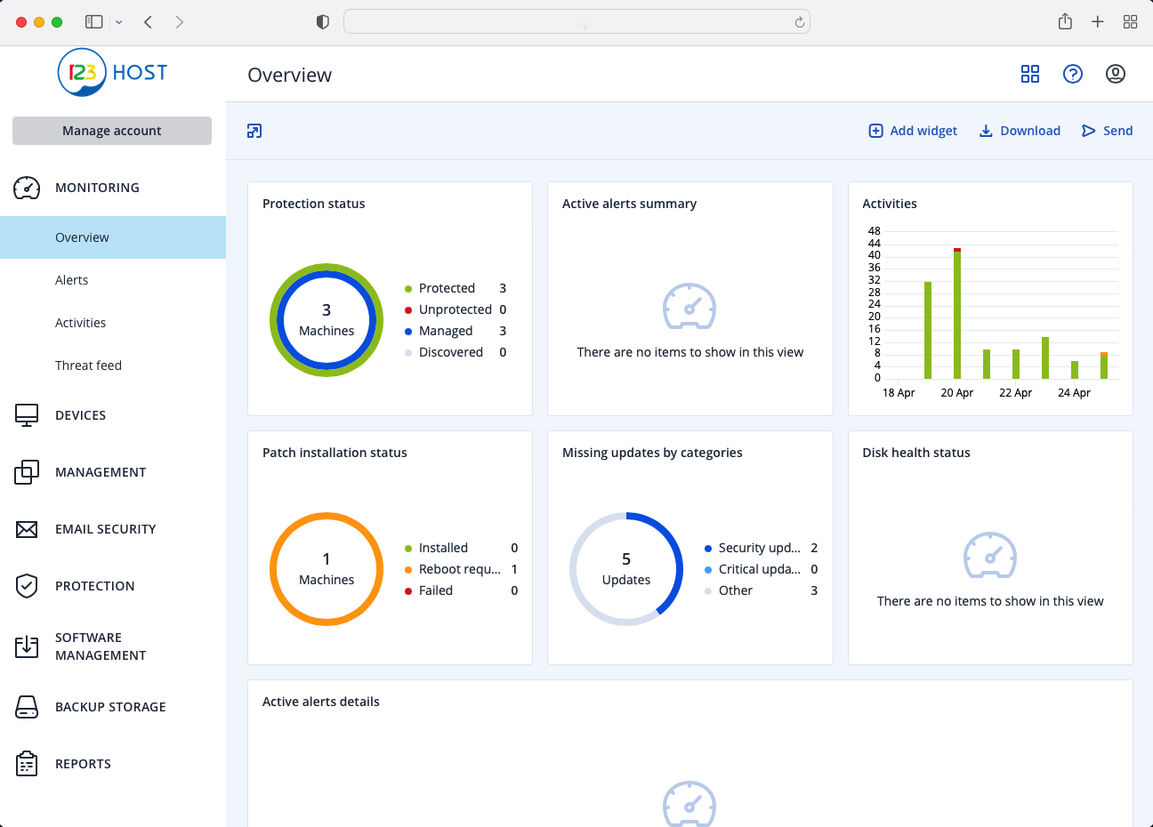Image resolution: width=1153 pixels, height=827 pixels.
Task: Select Activities in the Monitoring menu
Action: [x=80, y=323]
